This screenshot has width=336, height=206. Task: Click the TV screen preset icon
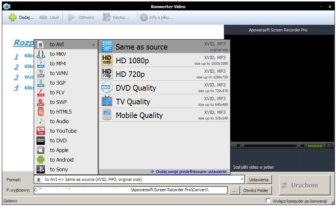[107, 101]
